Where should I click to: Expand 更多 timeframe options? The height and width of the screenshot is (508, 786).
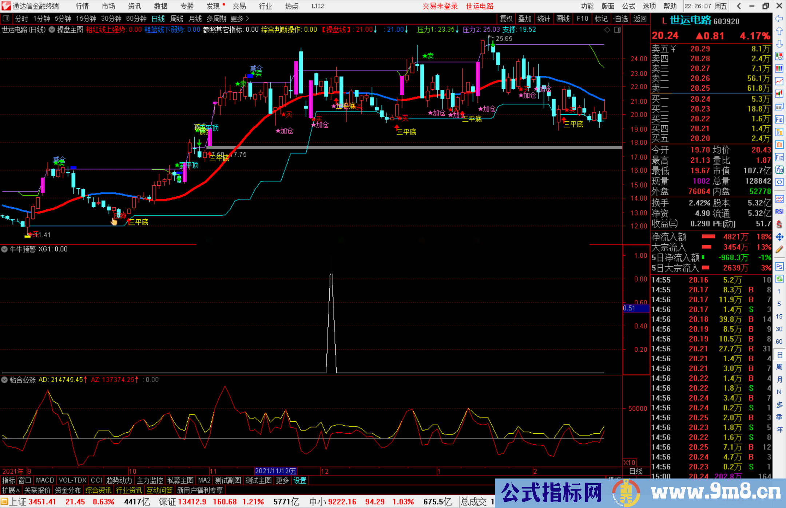[x=240, y=19]
